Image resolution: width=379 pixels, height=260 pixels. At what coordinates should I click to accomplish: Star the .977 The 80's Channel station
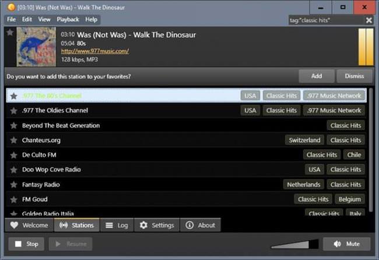pos(14,96)
